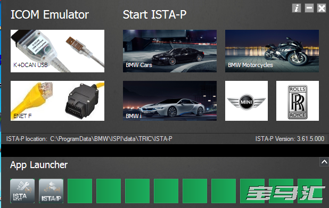Close the launcher window

tap(322, 8)
